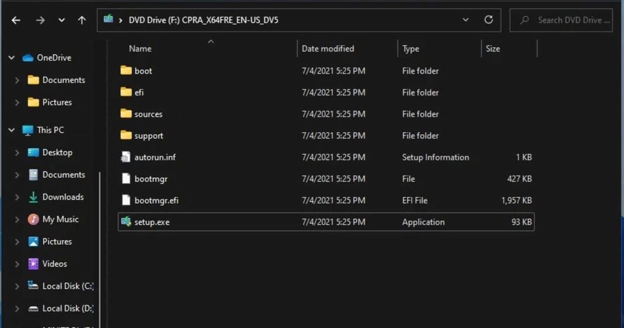Sort by Date modified column
The image size is (624, 328).
click(x=328, y=49)
